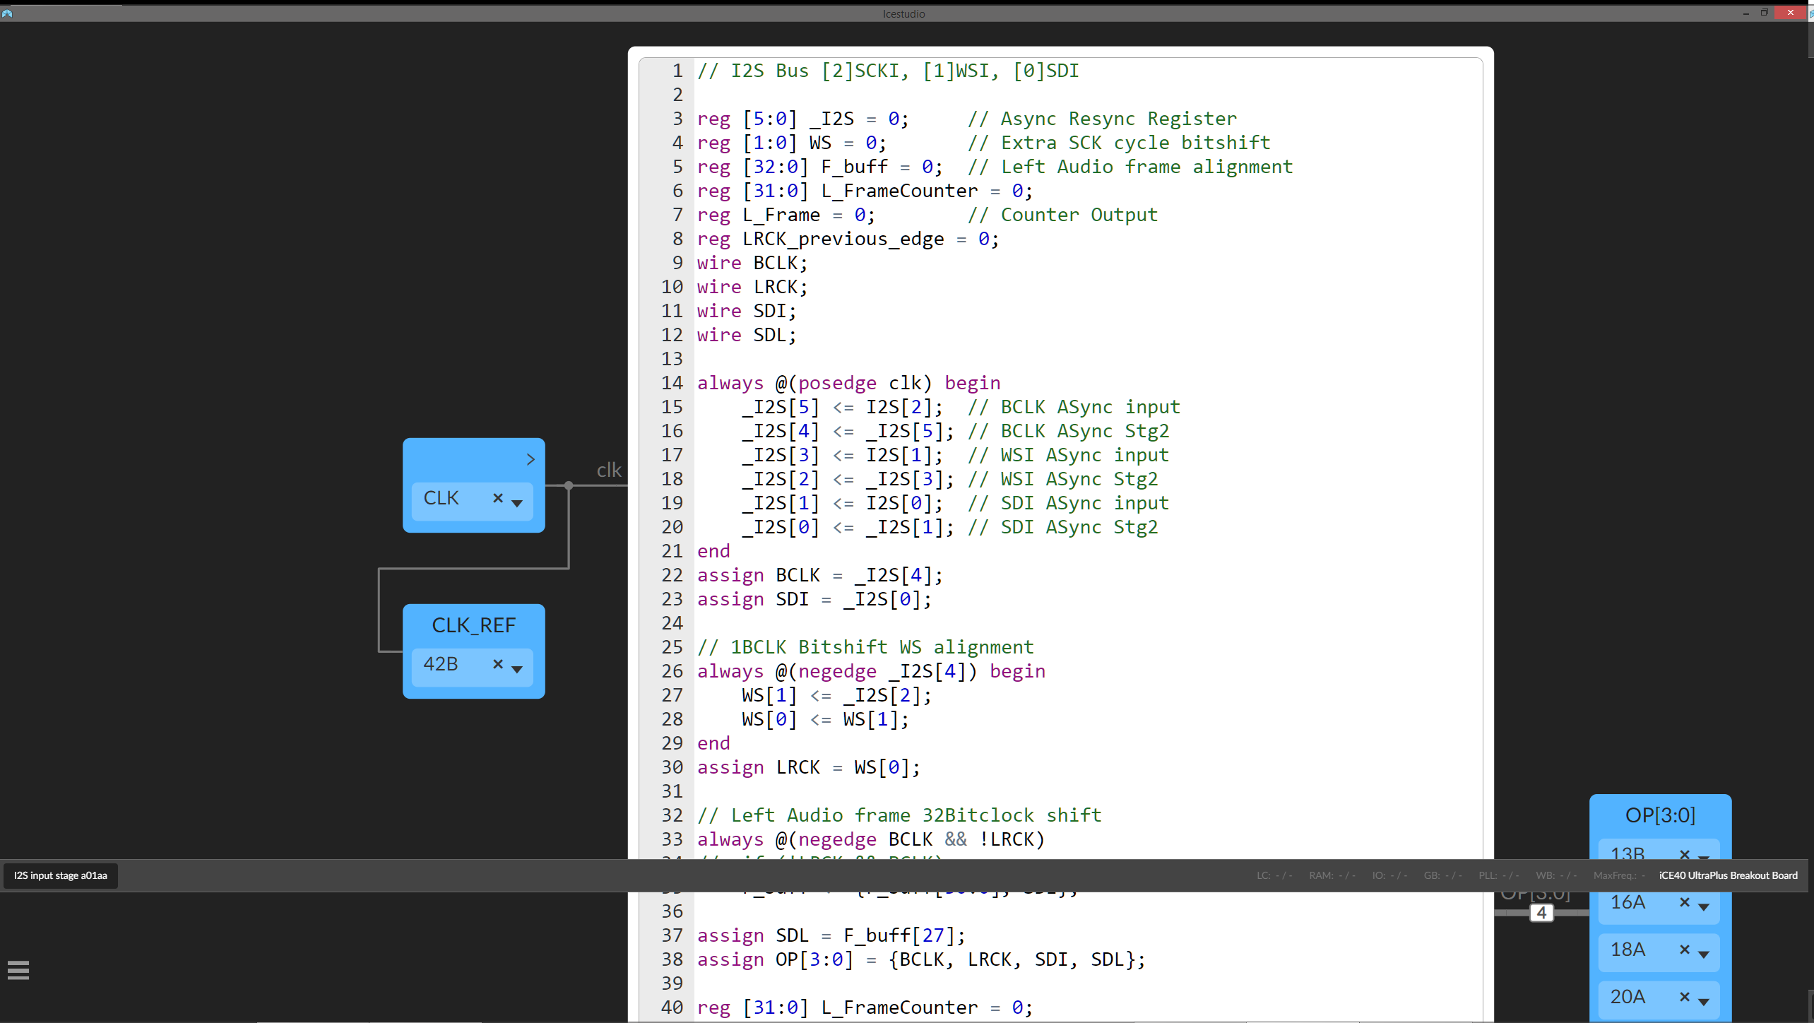Click the I2S input stage a01aa breadcrumb

coord(59,875)
